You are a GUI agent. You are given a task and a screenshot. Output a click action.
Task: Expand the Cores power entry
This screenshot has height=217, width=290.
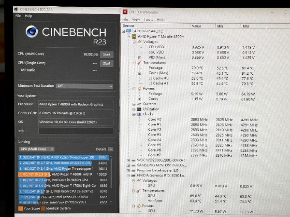[x=140, y=99]
